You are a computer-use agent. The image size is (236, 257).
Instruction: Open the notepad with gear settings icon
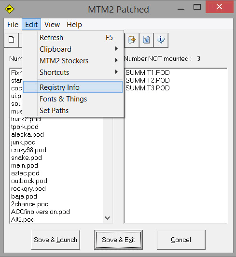(132, 40)
